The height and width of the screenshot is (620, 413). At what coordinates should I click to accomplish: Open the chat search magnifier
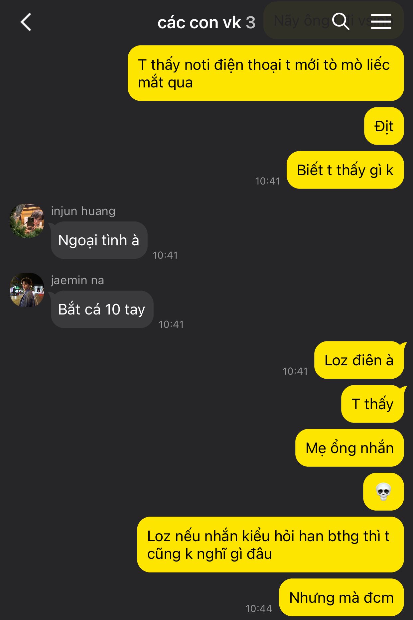click(x=341, y=22)
